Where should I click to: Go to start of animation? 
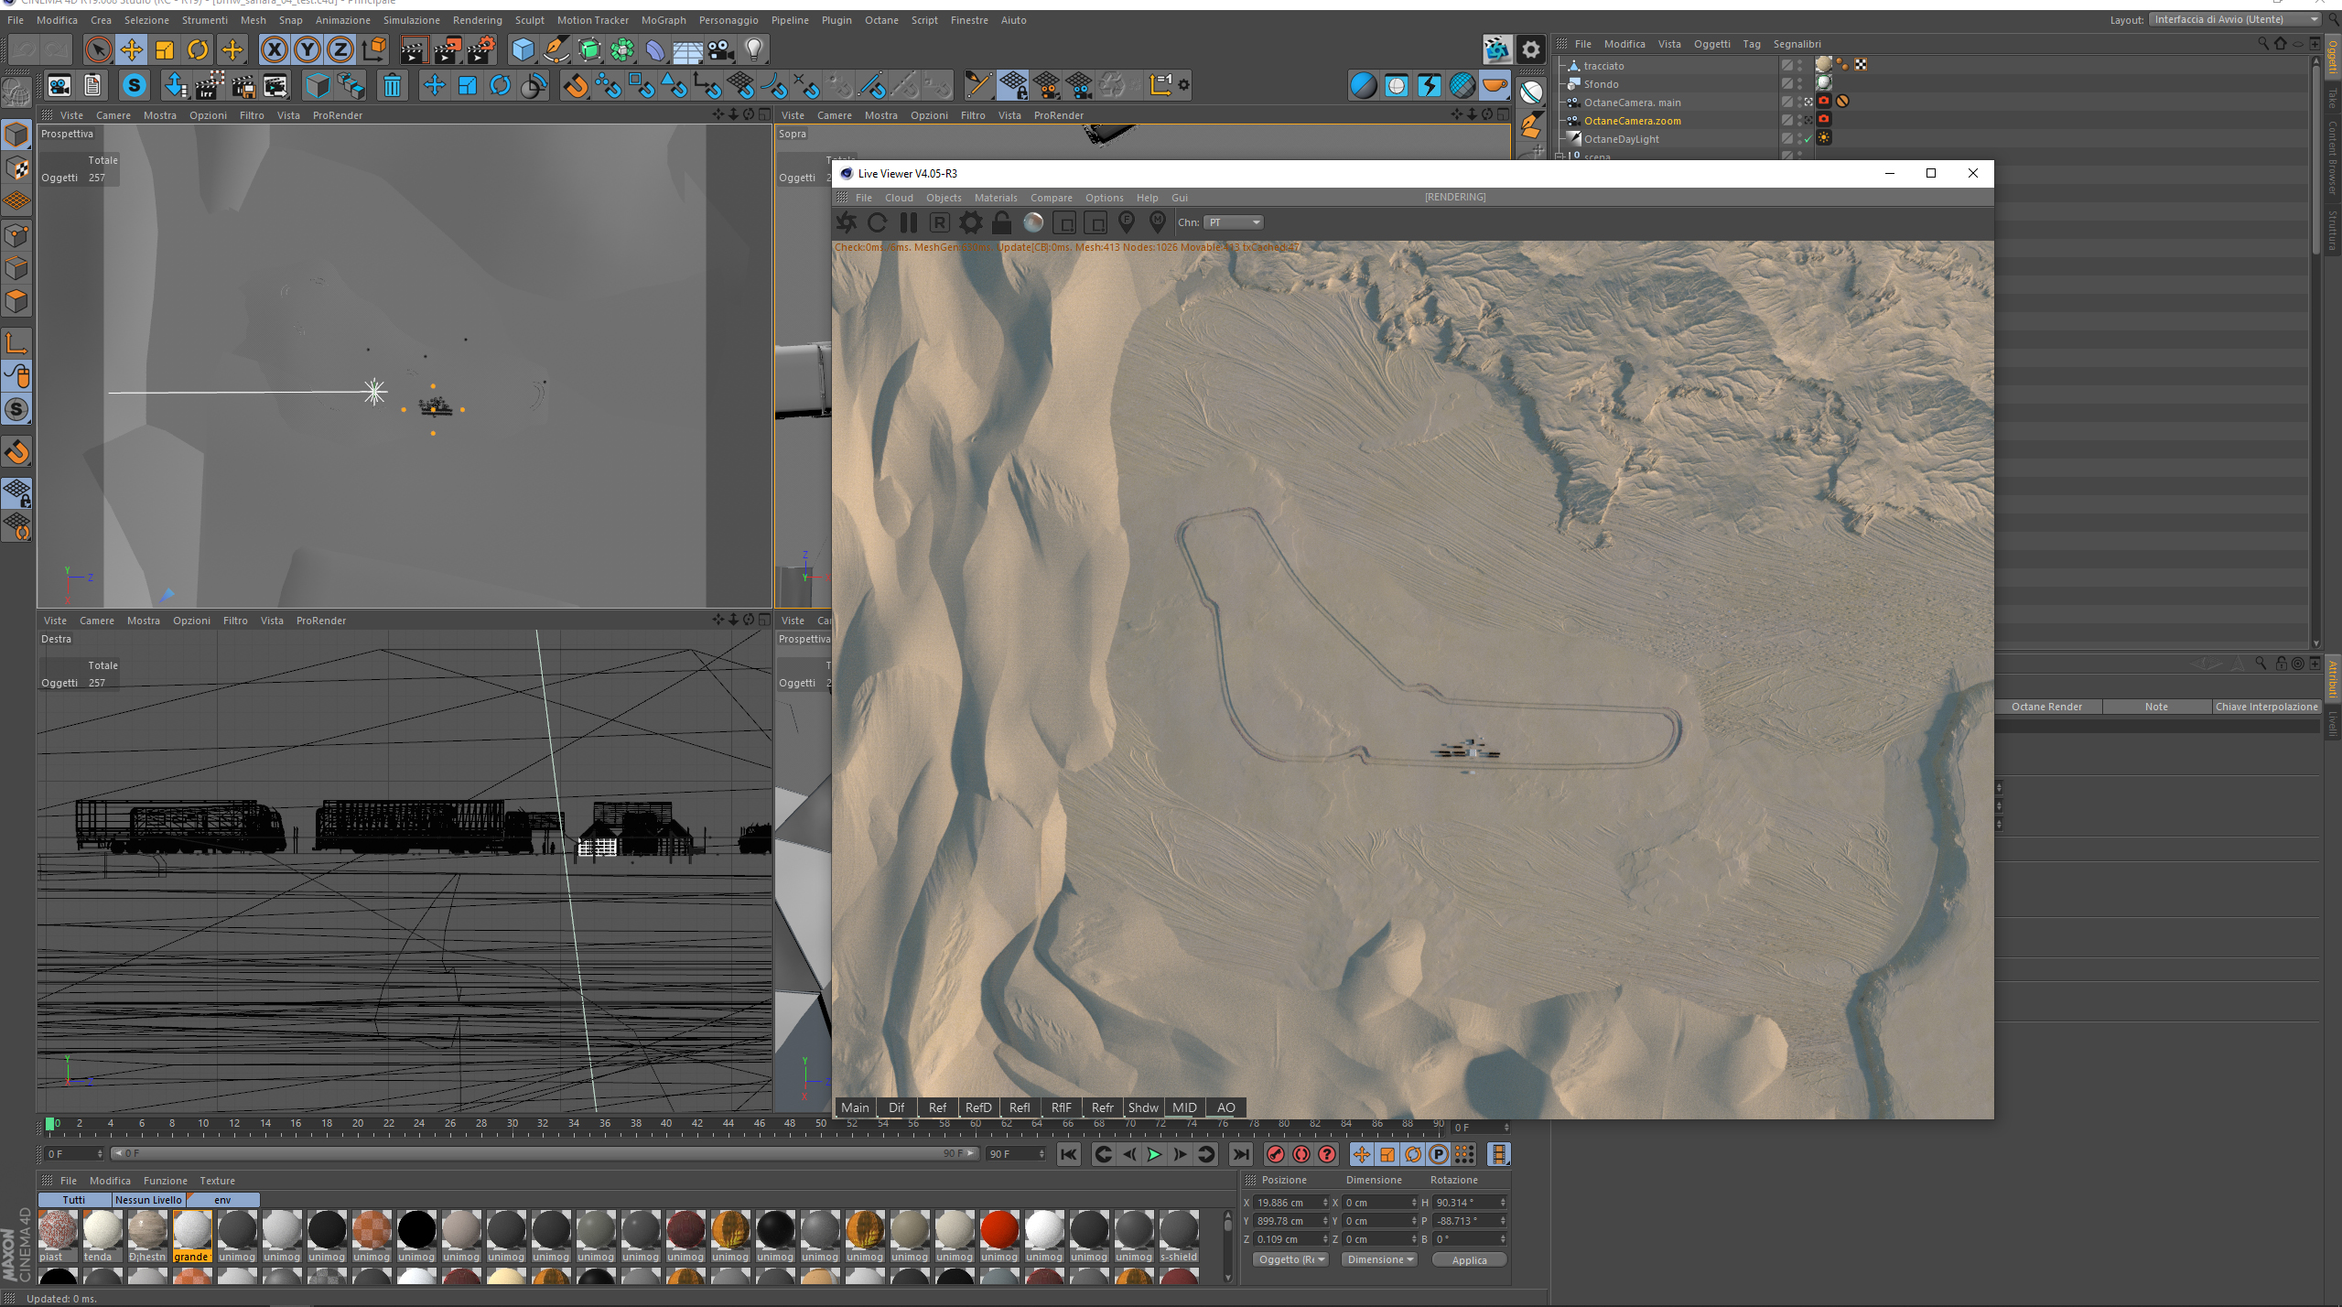[x=1068, y=1154]
